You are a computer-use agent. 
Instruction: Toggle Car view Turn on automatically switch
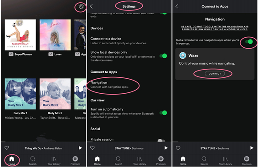pos(163,113)
